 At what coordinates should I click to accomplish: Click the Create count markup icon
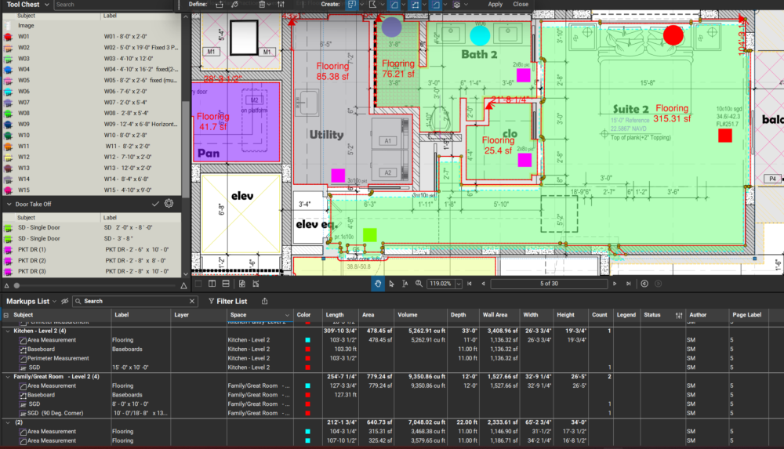click(456, 5)
